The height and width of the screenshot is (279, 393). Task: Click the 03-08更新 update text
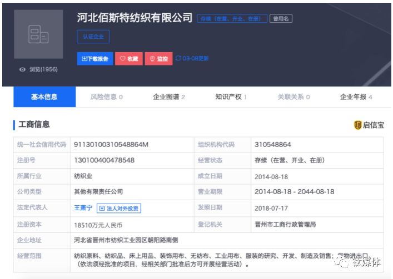click(196, 58)
